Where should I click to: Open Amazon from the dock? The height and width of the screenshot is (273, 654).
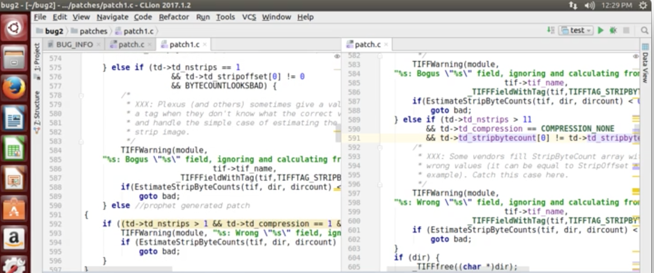coord(14,238)
